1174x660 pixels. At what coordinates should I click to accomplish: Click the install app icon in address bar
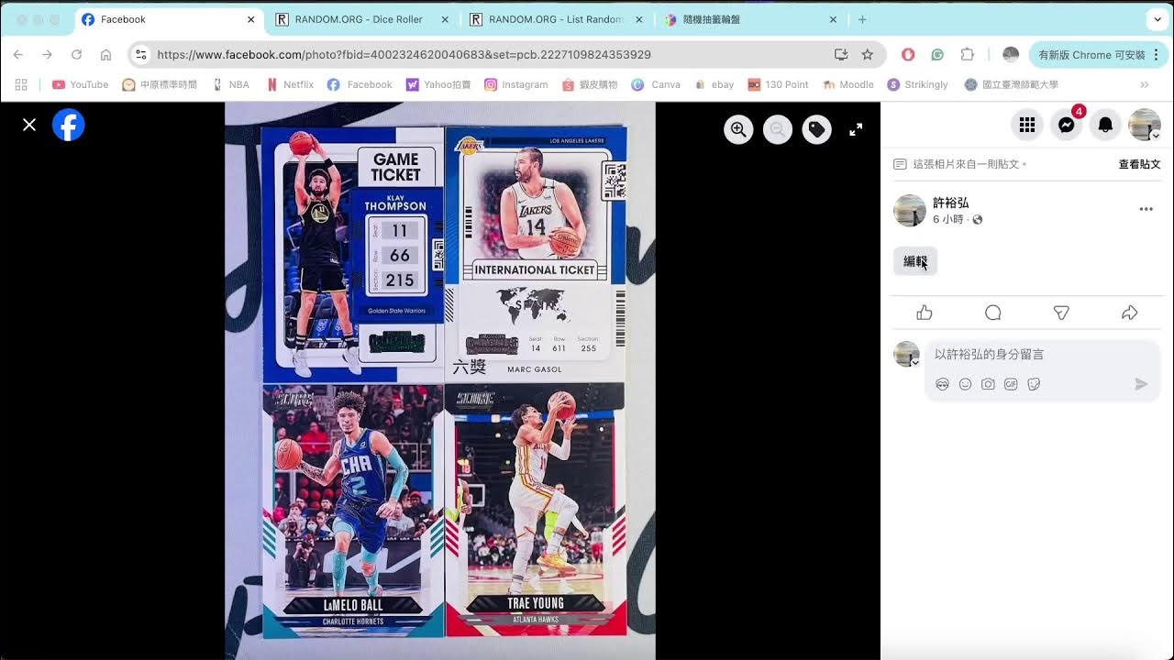841,55
